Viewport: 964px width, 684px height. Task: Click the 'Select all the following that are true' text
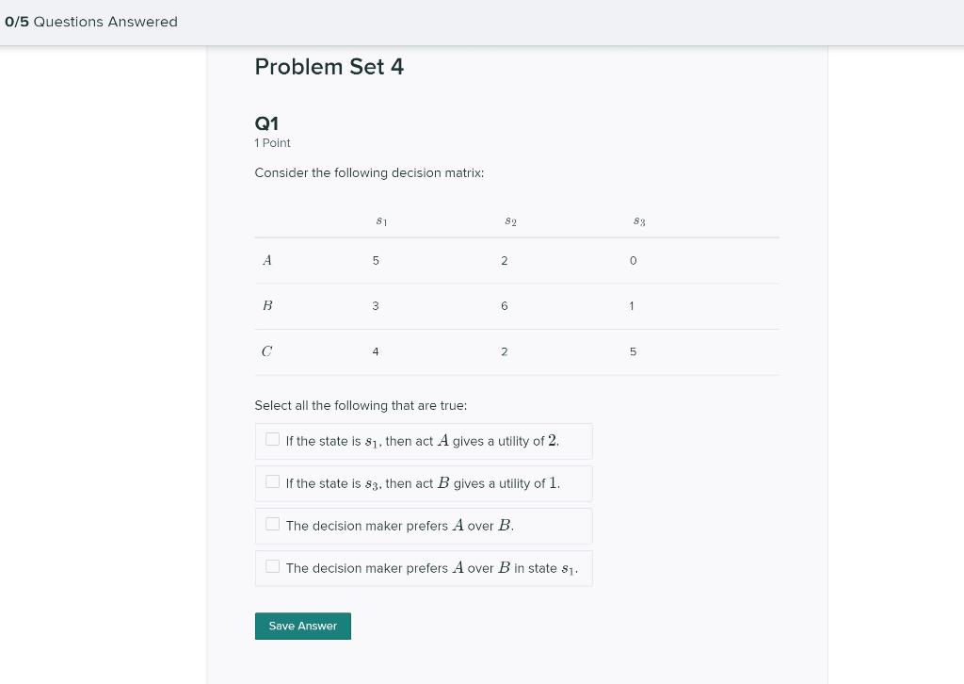tap(361, 405)
